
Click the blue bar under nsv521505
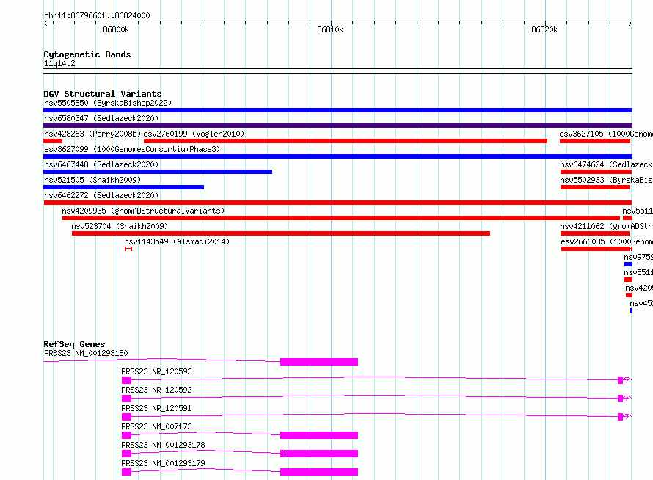(124, 187)
